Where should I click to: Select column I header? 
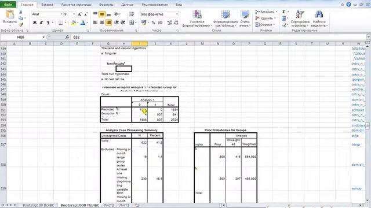140,44
